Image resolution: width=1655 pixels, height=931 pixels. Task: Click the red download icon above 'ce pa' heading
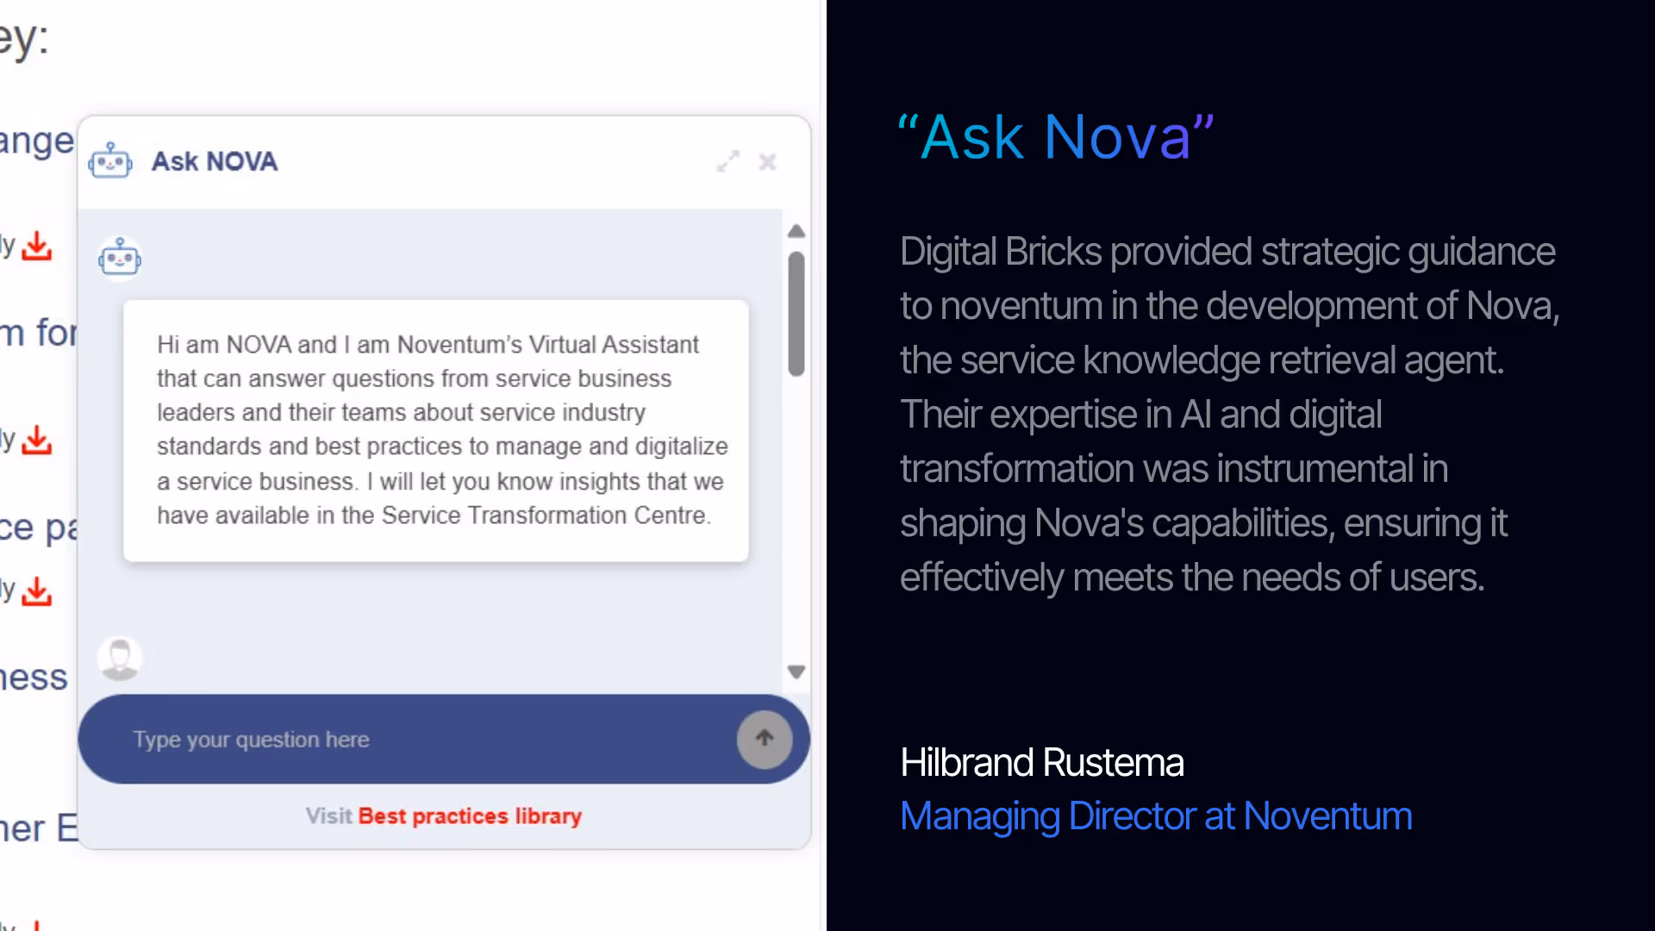pyautogui.click(x=36, y=441)
